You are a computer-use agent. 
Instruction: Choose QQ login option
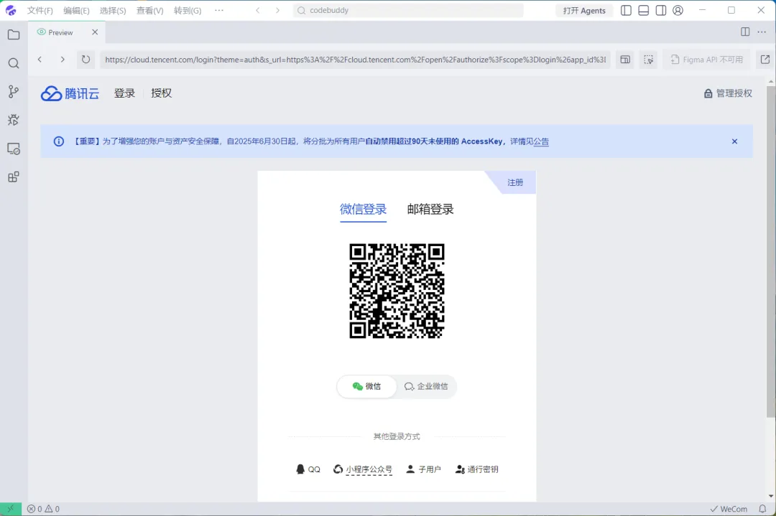[308, 469]
